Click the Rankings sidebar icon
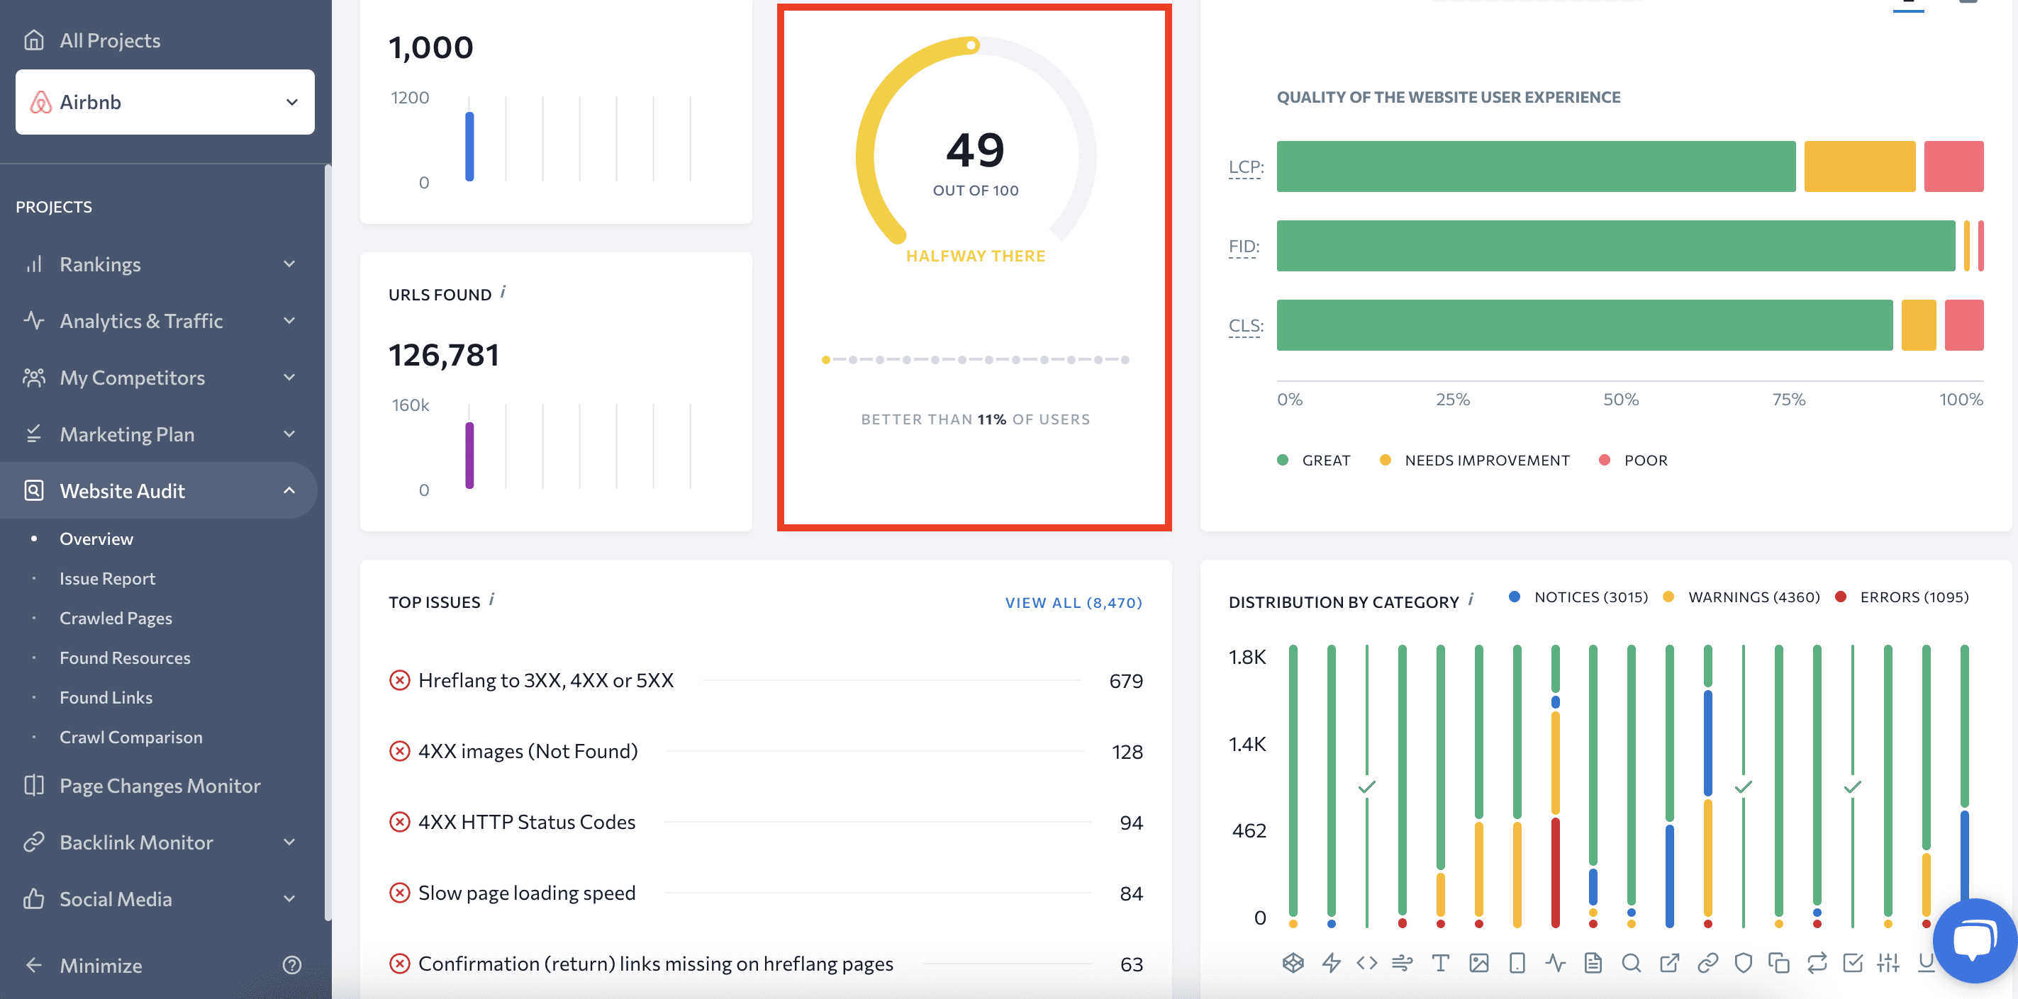The image size is (2018, 999). point(33,264)
